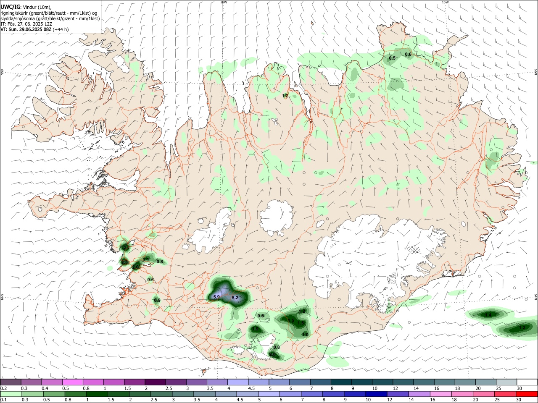Click the 0.6 label just west of the 1.5 cluster
Screen dimensions: 538x403
(261, 316)
